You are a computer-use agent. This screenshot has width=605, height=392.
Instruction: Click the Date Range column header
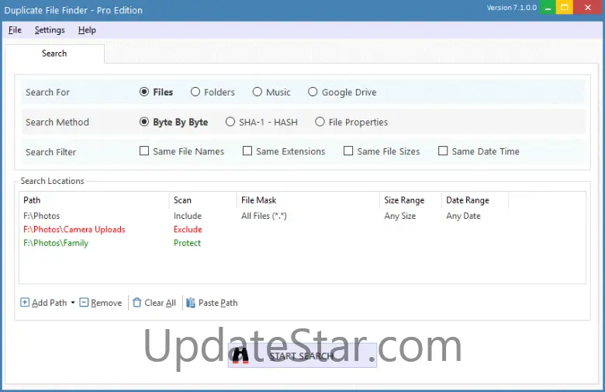point(475,200)
